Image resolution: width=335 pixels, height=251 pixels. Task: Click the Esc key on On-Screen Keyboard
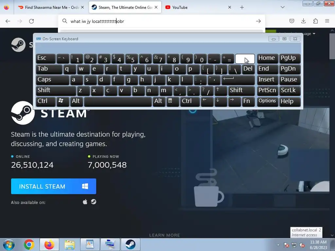pyautogui.click(x=46, y=59)
